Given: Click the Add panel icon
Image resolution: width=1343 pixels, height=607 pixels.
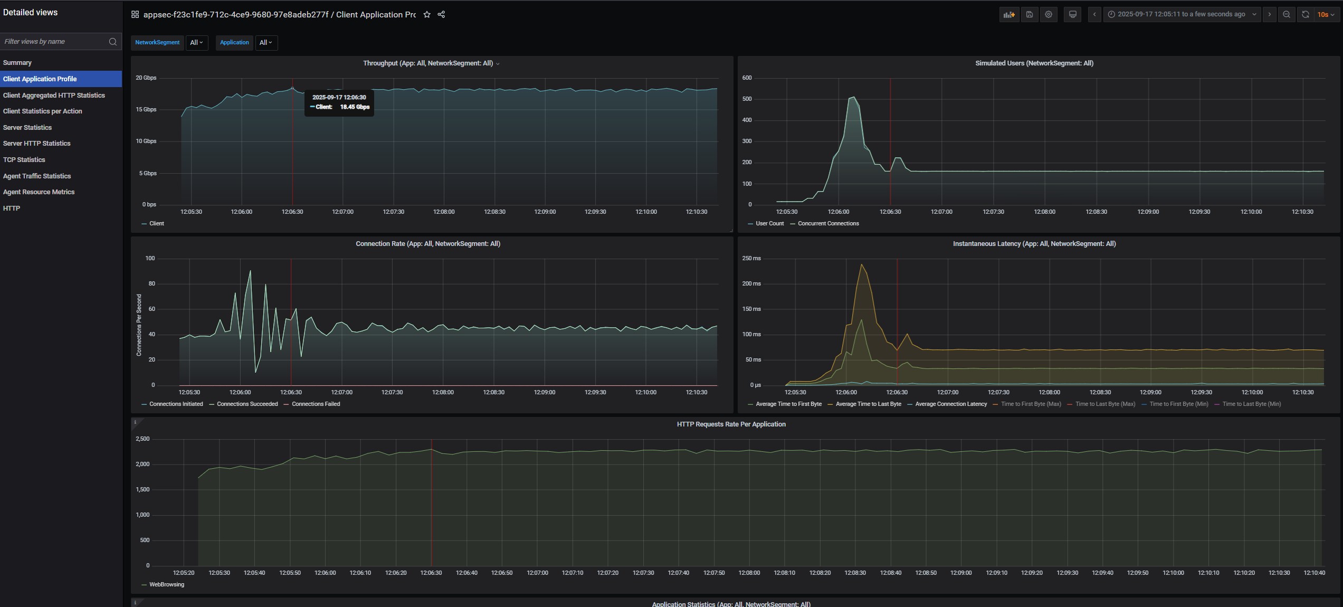Looking at the screenshot, I should [x=1009, y=15].
